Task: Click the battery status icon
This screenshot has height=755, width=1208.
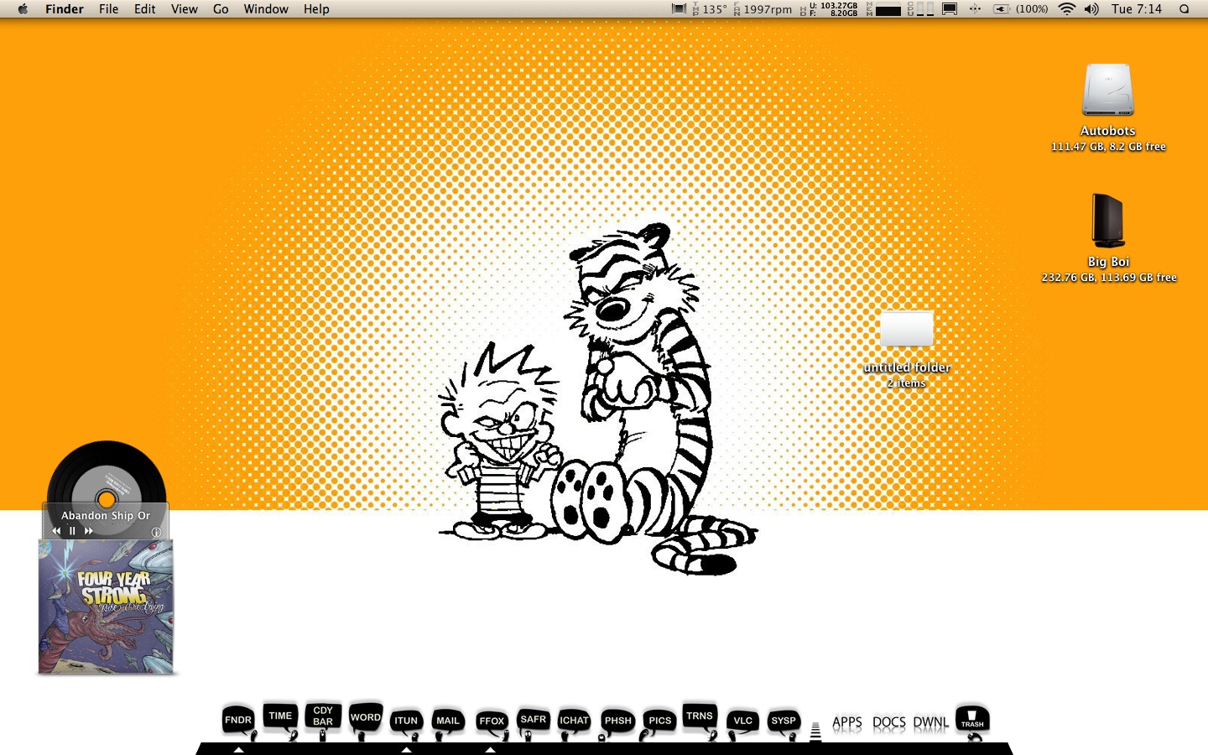Action: pyautogui.click(x=1002, y=9)
